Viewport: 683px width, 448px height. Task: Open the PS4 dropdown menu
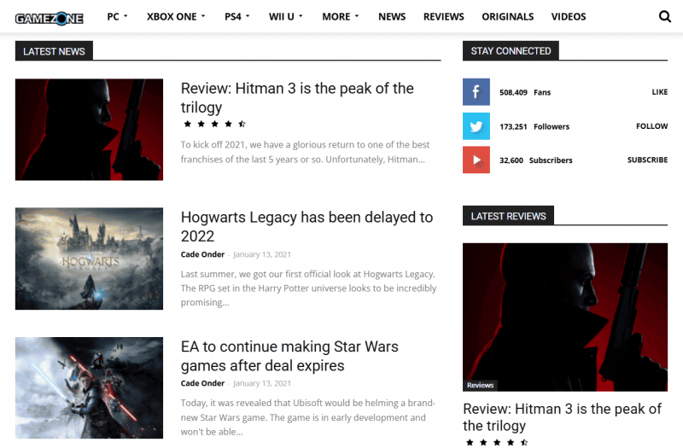(x=236, y=16)
